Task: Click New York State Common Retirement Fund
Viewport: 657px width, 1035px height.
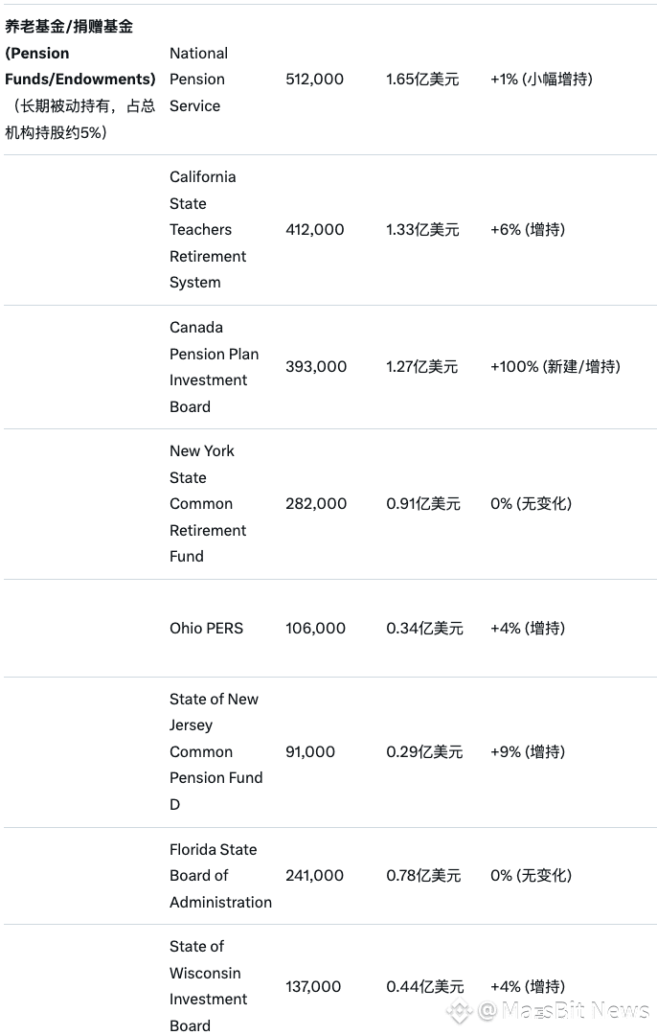Action: point(208,504)
